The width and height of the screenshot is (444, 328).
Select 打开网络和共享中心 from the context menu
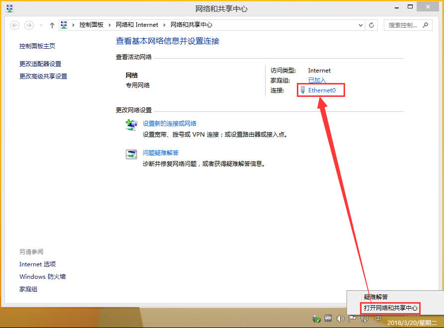390,308
